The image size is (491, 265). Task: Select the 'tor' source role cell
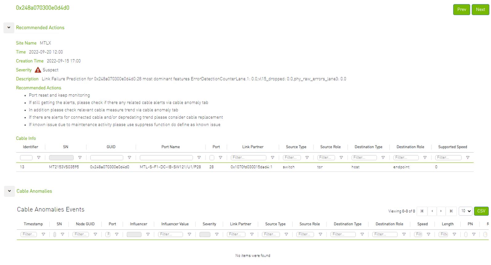tap(320, 167)
